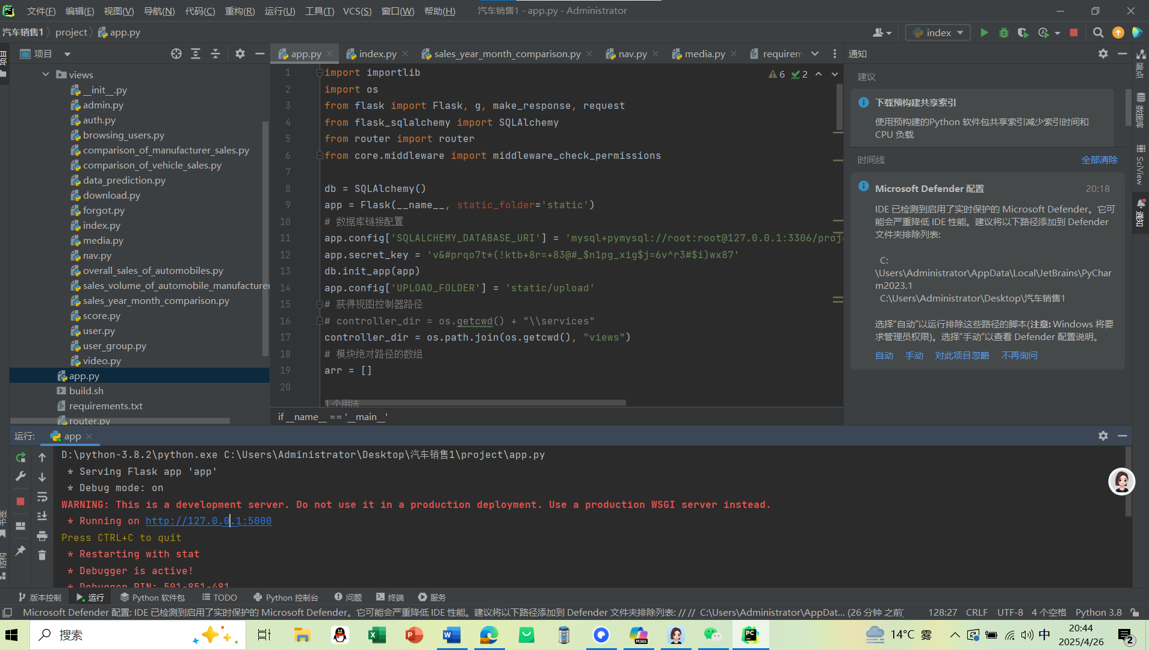
Task: Select admin.py in project tree
Action: click(x=103, y=105)
